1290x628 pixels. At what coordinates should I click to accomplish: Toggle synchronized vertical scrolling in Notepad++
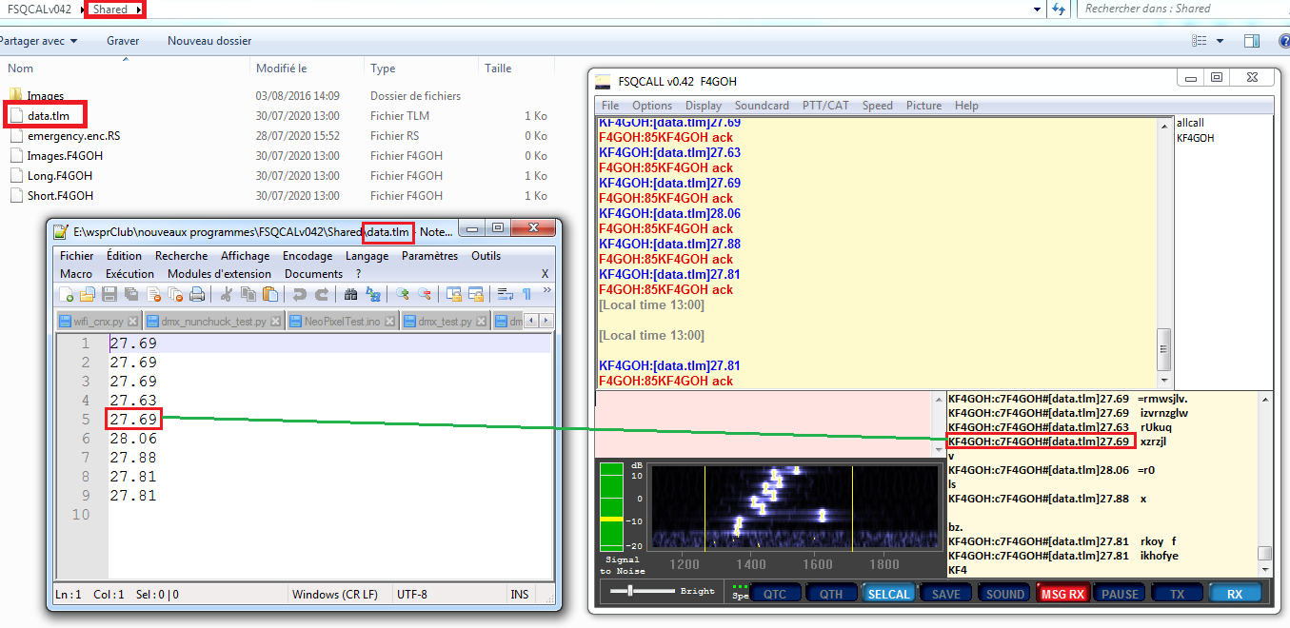click(453, 295)
